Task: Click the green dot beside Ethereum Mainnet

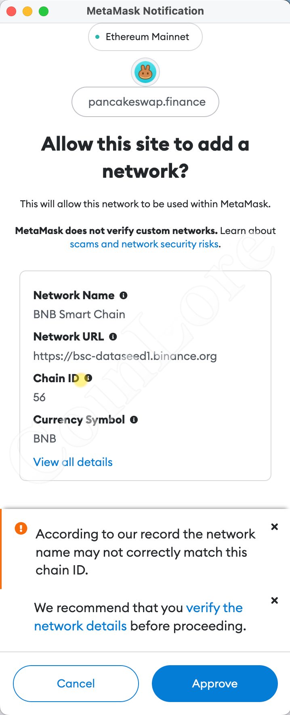Action: (x=97, y=37)
